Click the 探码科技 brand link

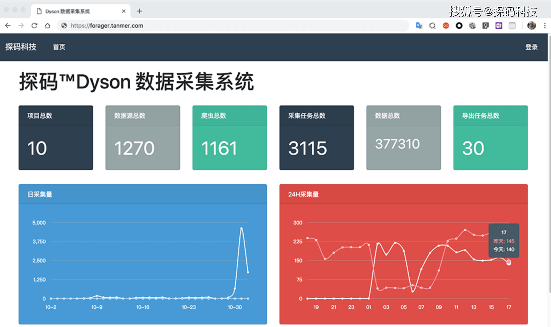coord(21,47)
